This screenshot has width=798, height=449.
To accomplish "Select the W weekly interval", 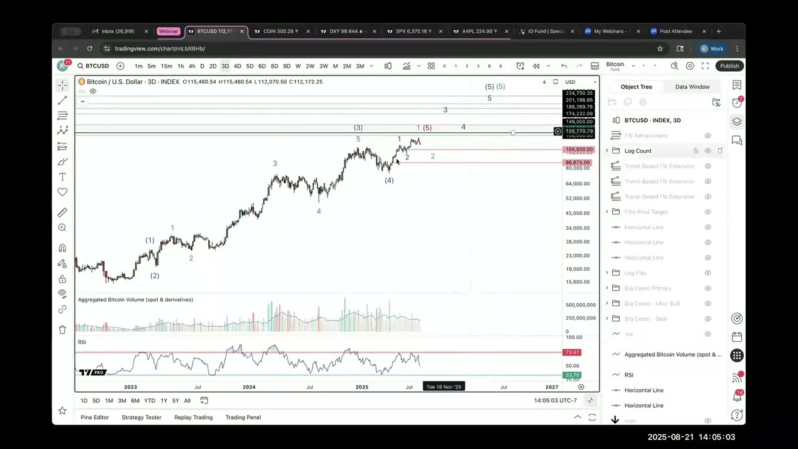I will click(298, 66).
